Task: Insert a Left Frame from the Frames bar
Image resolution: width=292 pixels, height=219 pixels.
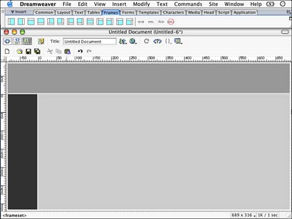Action: click(x=11, y=22)
